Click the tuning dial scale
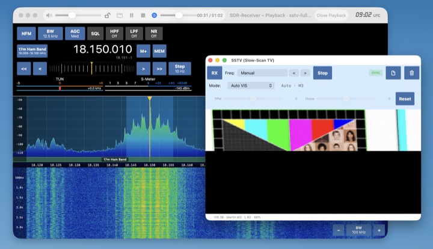The height and width of the screenshot is (249, 433). click(x=91, y=69)
